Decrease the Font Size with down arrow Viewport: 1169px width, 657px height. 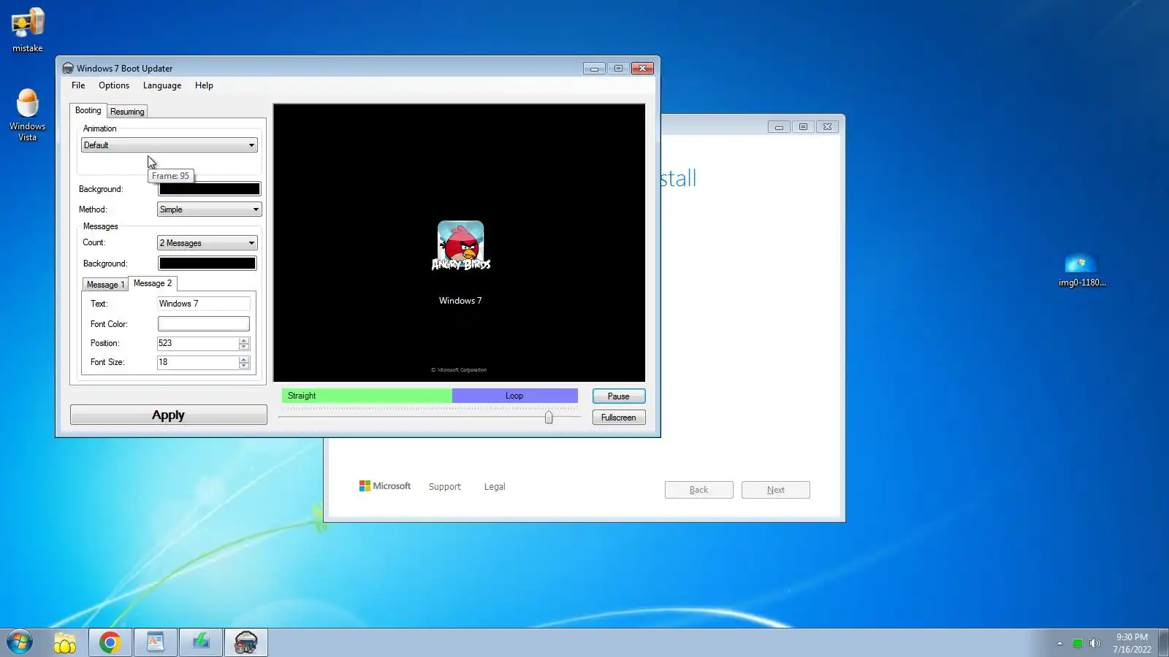tap(244, 366)
